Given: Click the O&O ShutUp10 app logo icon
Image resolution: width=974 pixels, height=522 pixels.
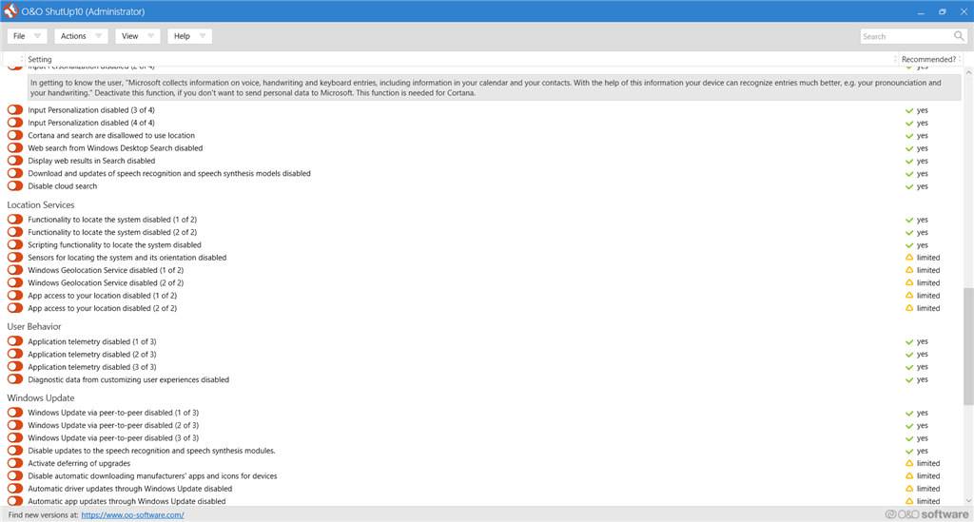Looking at the screenshot, I should 10,11.
